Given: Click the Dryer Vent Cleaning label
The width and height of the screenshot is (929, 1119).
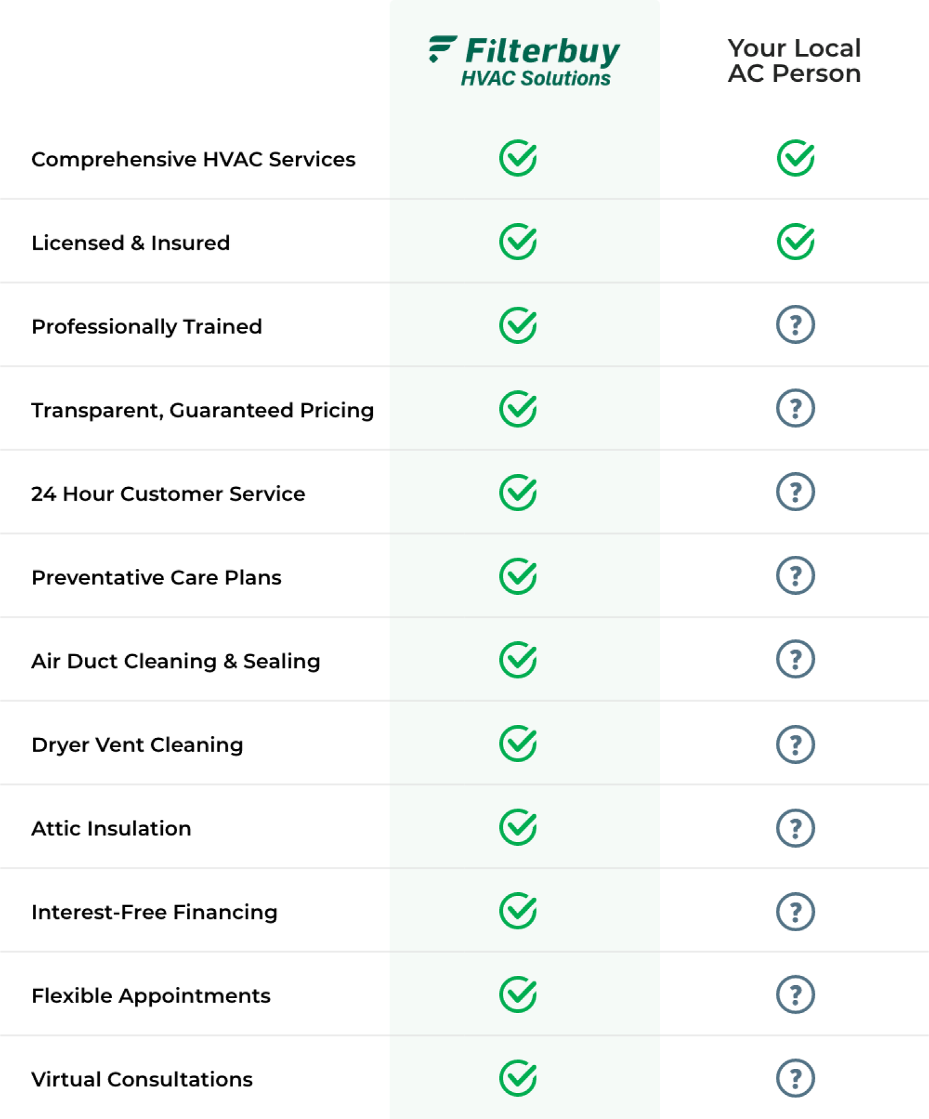Looking at the screenshot, I should (137, 745).
